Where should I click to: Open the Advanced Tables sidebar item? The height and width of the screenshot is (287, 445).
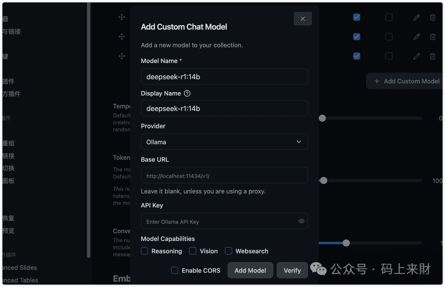click(20, 280)
